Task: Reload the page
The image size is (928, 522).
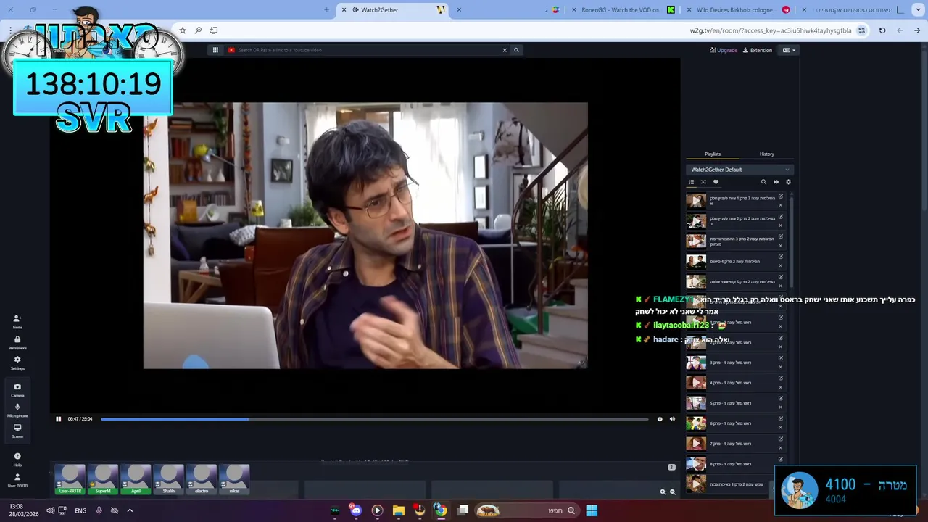Action: tap(882, 30)
